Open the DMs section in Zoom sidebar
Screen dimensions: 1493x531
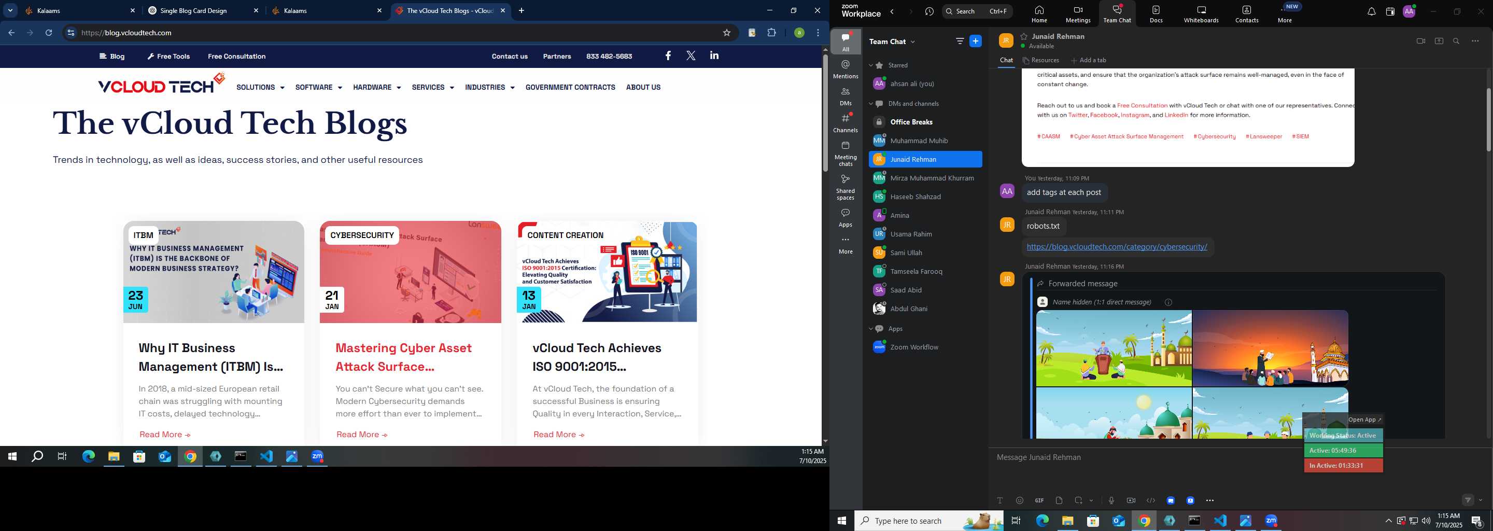click(846, 96)
